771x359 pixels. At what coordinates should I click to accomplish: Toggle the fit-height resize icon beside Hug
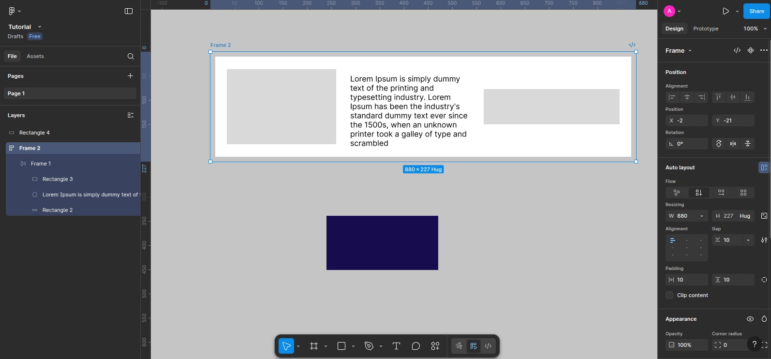764,216
